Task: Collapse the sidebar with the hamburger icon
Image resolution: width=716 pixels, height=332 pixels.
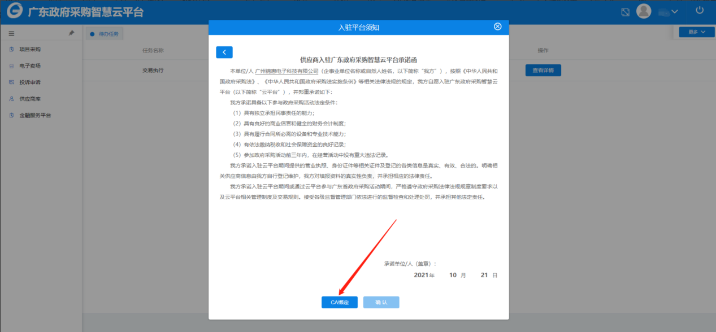Action: click(x=11, y=34)
